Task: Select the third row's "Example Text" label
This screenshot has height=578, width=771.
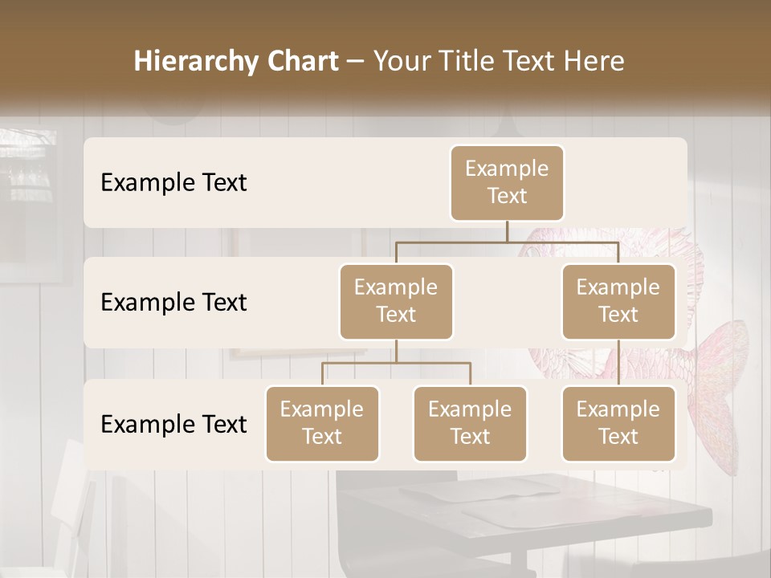Action: coord(173,424)
